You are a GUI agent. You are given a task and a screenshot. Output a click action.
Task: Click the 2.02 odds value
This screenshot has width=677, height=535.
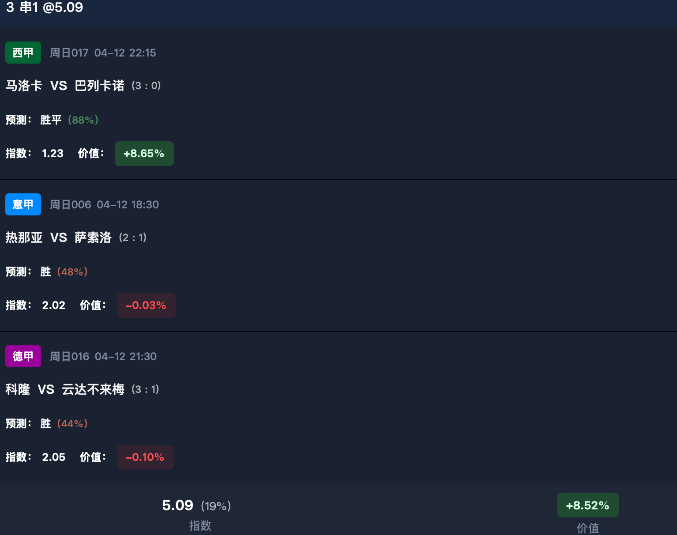click(x=53, y=305)
